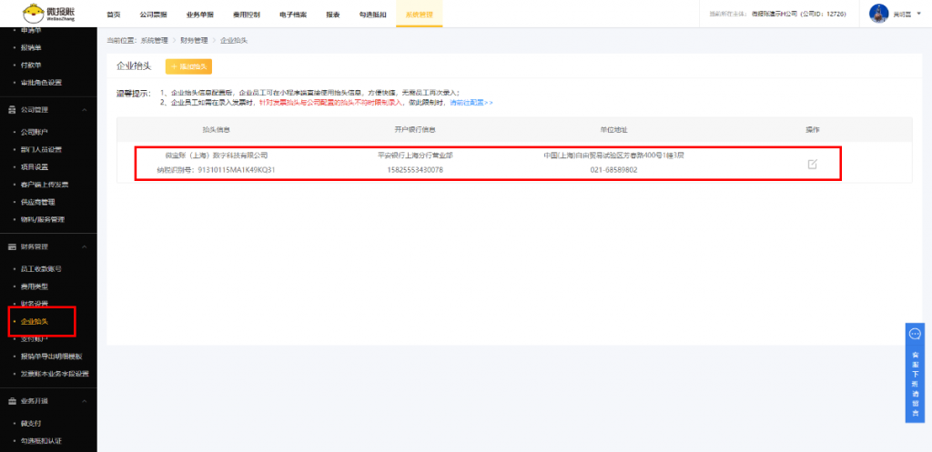This screenshot has height=452, width=932.
Task: Collapse the 公司管理 section chevron
Action: pyautogui.click(x=85, y=110)
